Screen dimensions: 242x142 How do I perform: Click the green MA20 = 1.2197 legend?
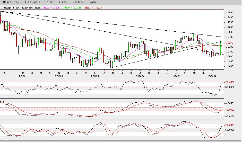point(73,8)
